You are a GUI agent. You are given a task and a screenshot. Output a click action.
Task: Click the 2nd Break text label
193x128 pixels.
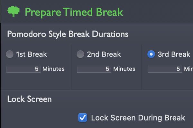104,54
